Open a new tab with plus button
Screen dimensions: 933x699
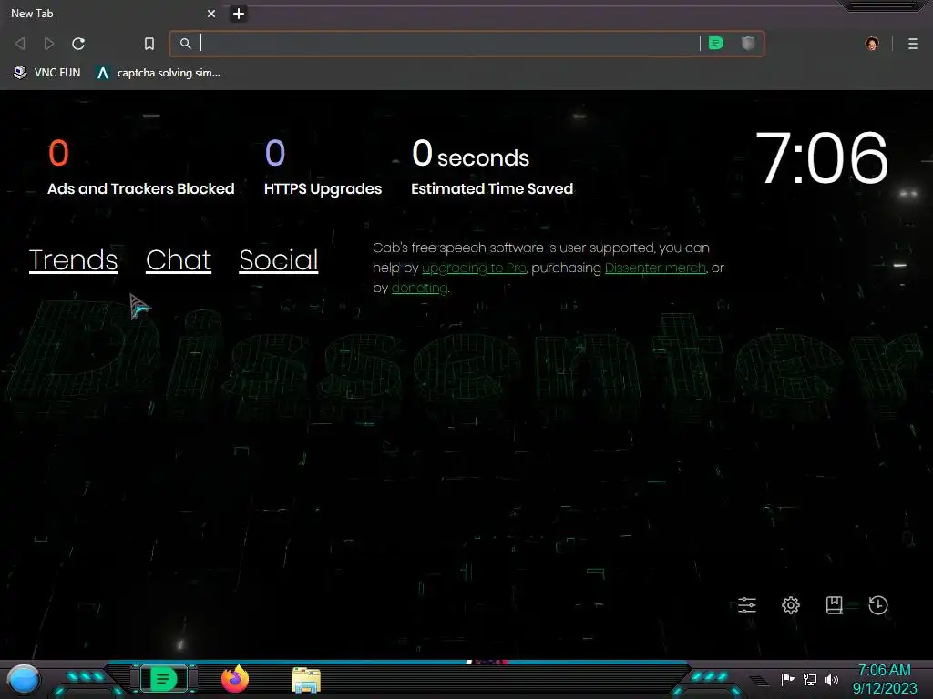(239, 14)
